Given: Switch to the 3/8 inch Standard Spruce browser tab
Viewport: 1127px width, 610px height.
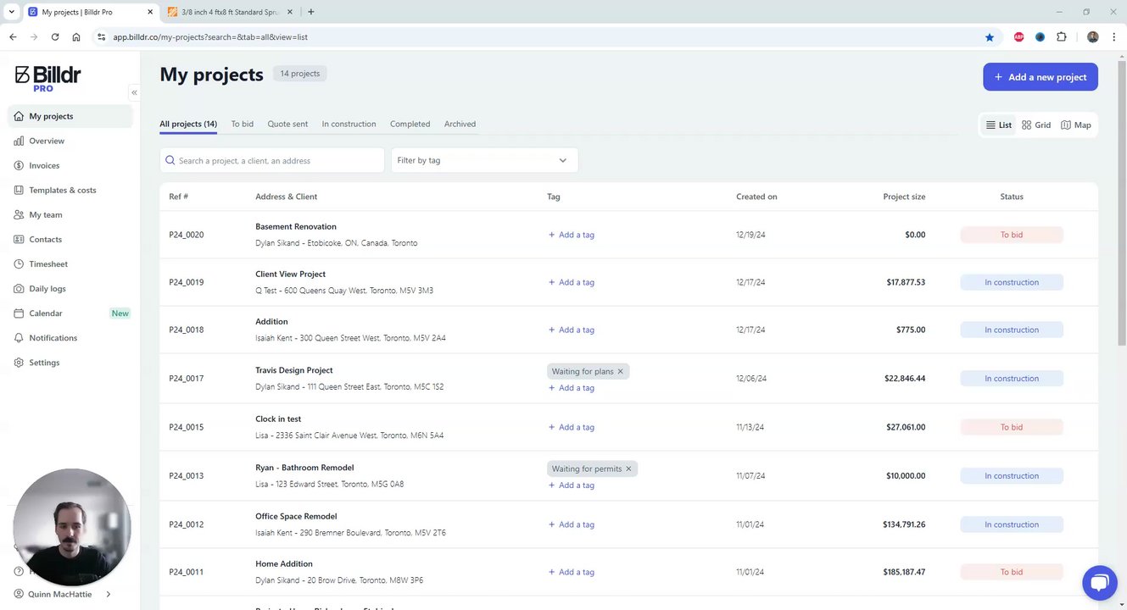Looking at the screenshot, I should pos(229,12).
